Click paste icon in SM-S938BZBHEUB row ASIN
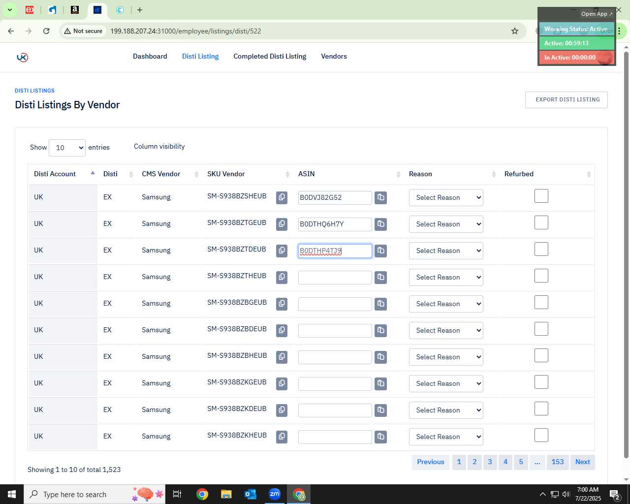630x504 pixels. click(380, 357)
